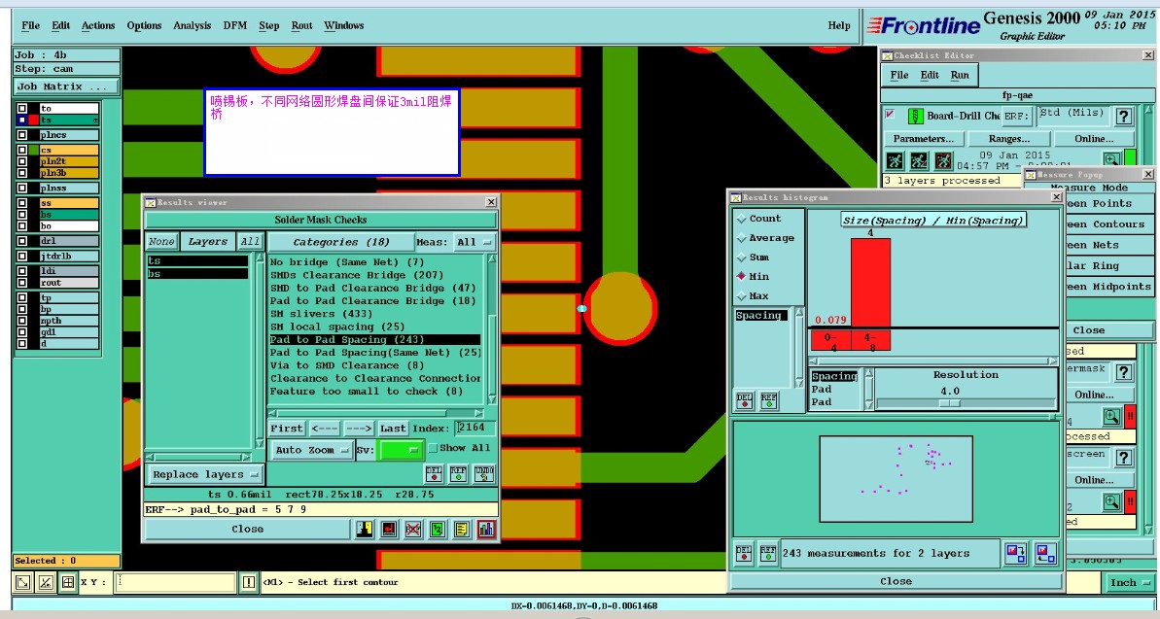Select Pad to Pad Spacing (243) category
1160x619 pixels.
(x=374, y=339)
